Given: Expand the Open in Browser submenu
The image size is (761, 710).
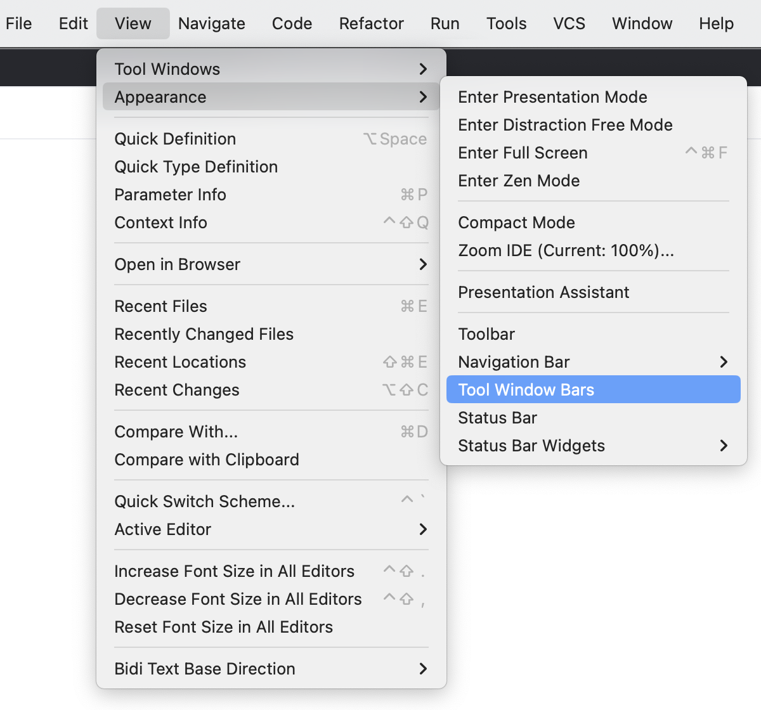Looking at the screenshot, I should [x=271, y=264].
